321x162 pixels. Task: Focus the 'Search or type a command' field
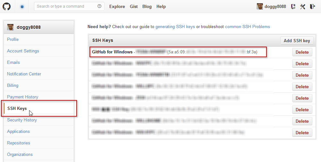(66, 6)
